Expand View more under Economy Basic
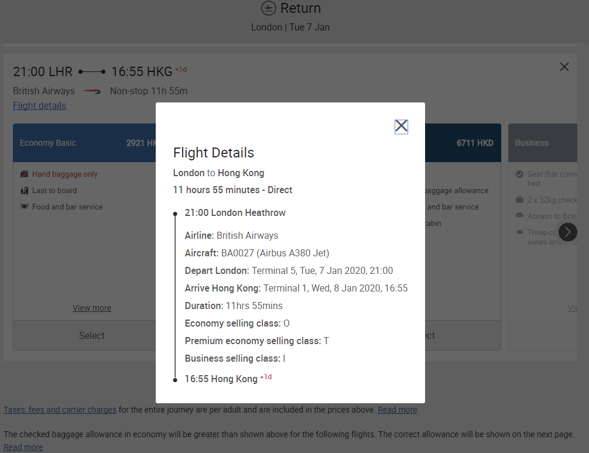The height and width of the screenshot is (453, 589). (x=92, y=308)
